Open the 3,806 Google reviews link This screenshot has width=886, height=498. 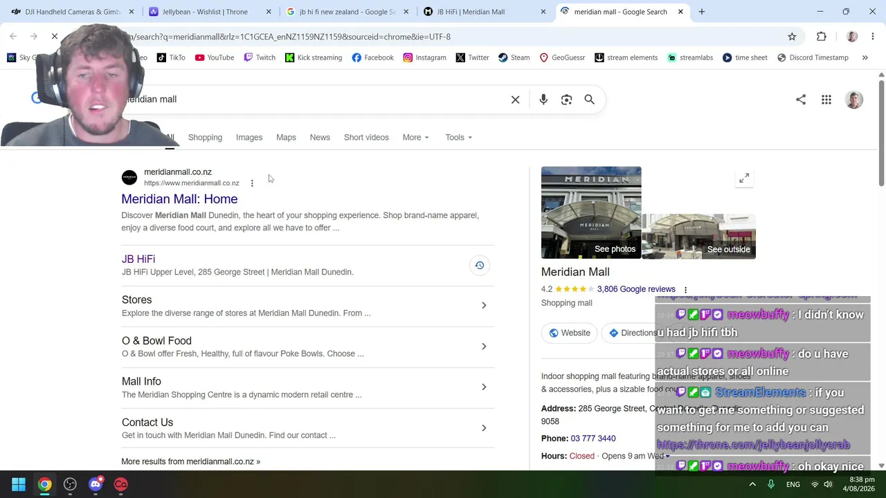[636, 290]
